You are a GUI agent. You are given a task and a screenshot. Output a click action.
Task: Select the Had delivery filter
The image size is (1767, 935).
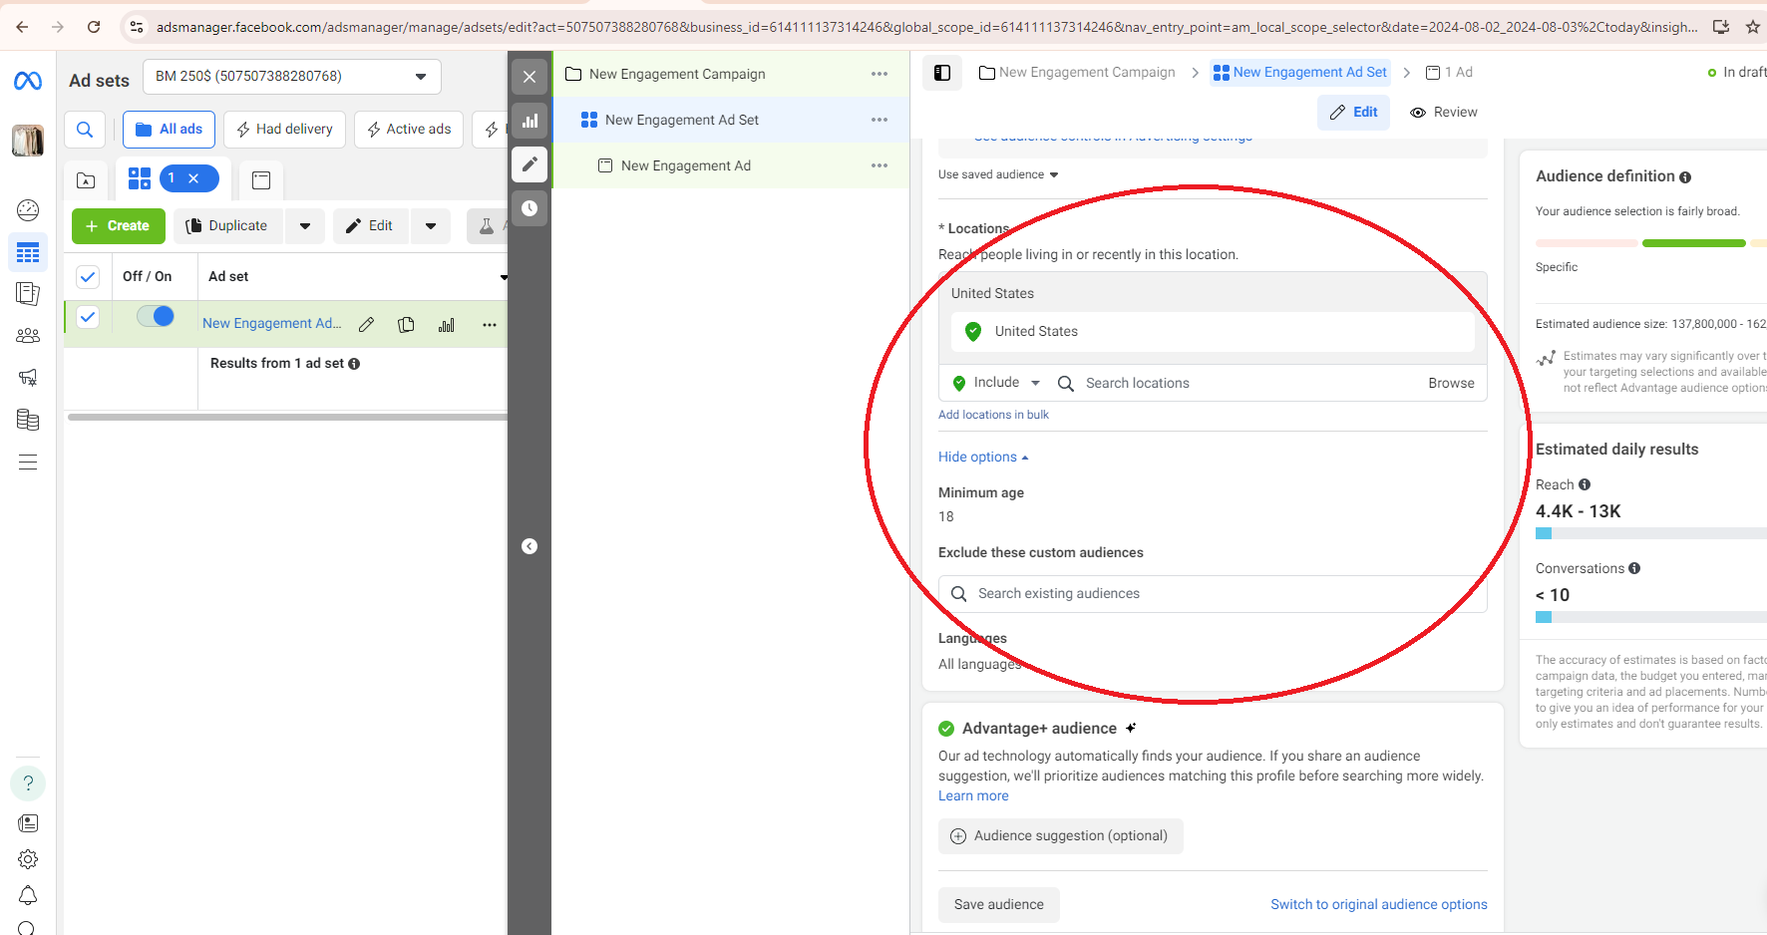point(285,130)
